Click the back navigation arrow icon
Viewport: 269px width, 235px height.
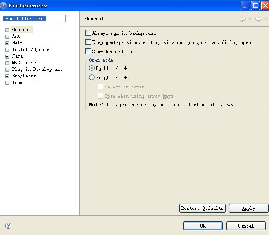point(243,19)
